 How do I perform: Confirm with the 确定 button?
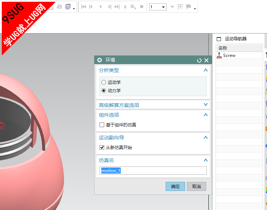coord(175,187)
